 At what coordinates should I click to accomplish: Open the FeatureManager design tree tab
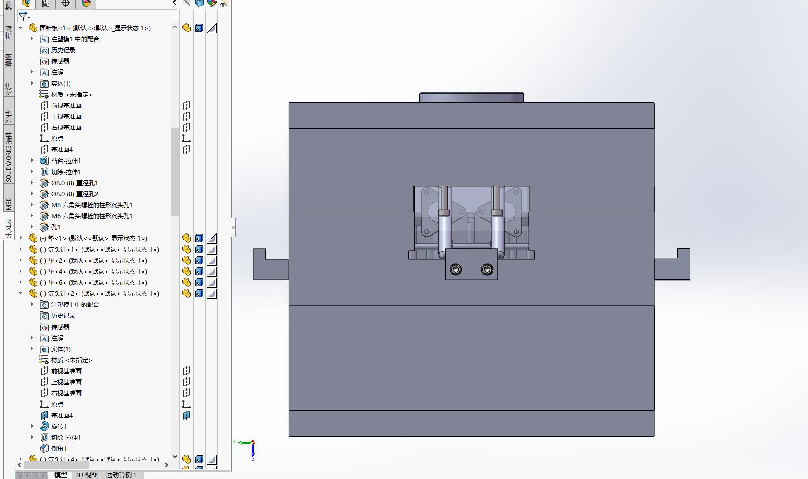pos(26,4)
